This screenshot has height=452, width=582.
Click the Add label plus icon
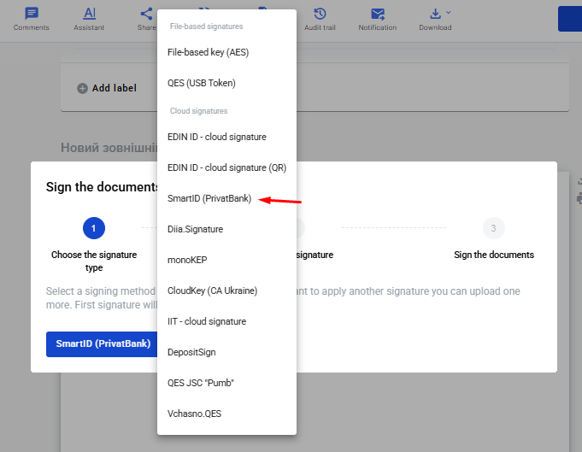click(x=82, y=88)
